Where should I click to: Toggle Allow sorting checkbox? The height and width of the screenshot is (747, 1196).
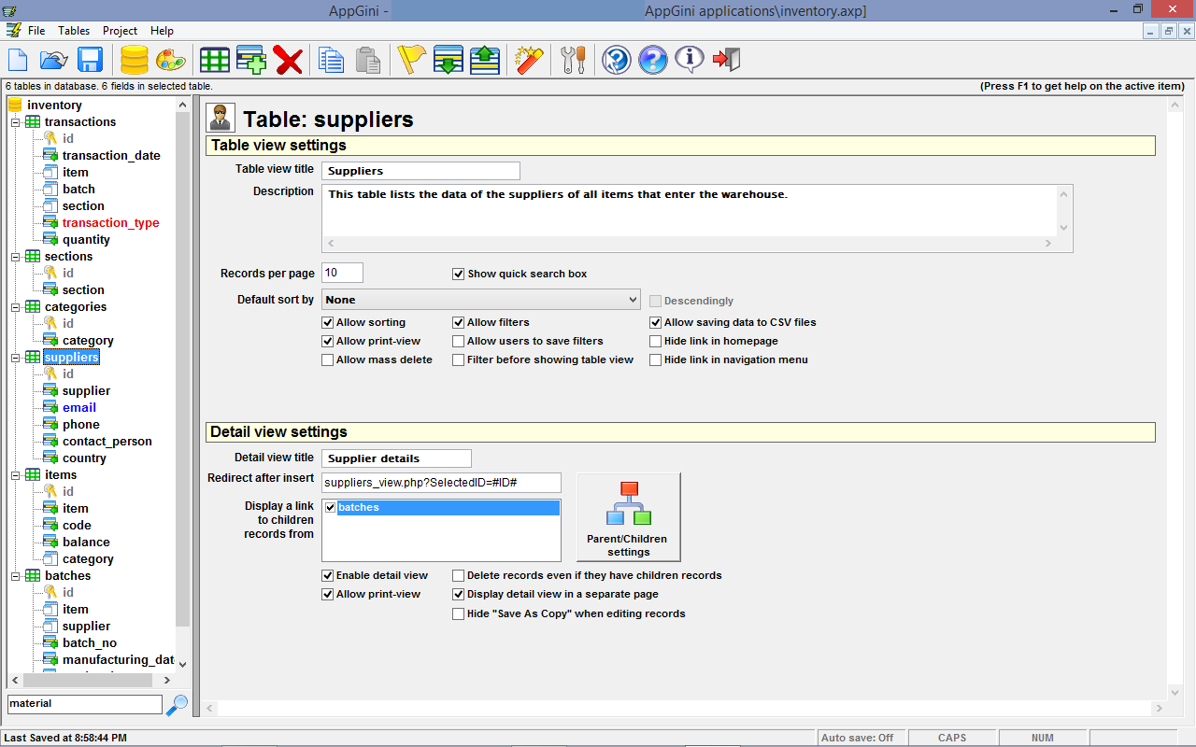[x=328, y=322]
